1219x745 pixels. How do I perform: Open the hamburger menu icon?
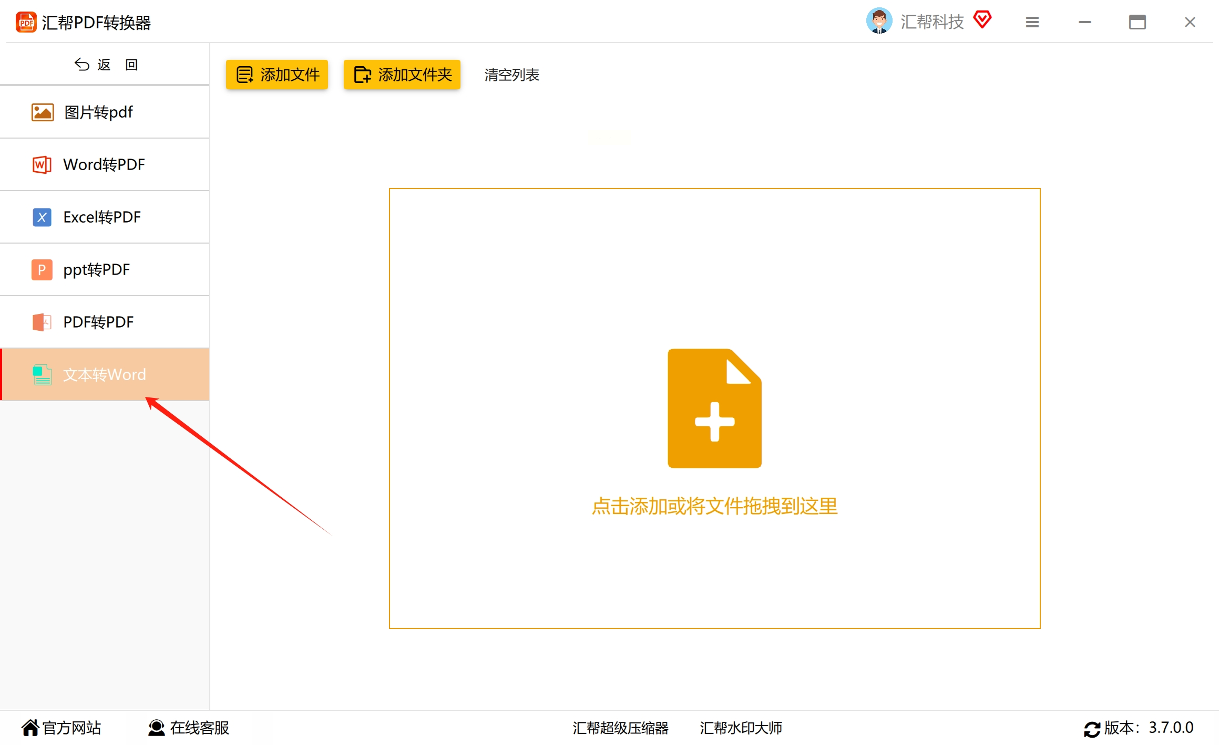pyautogui.click(x=1032, y=22)
